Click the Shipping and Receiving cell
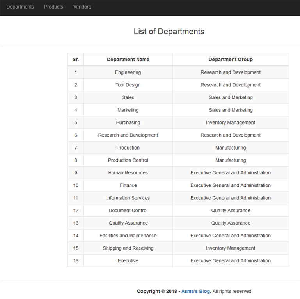The width and height of the screenshot is (300, 299). pyautogui.click(x=128, y=248)
